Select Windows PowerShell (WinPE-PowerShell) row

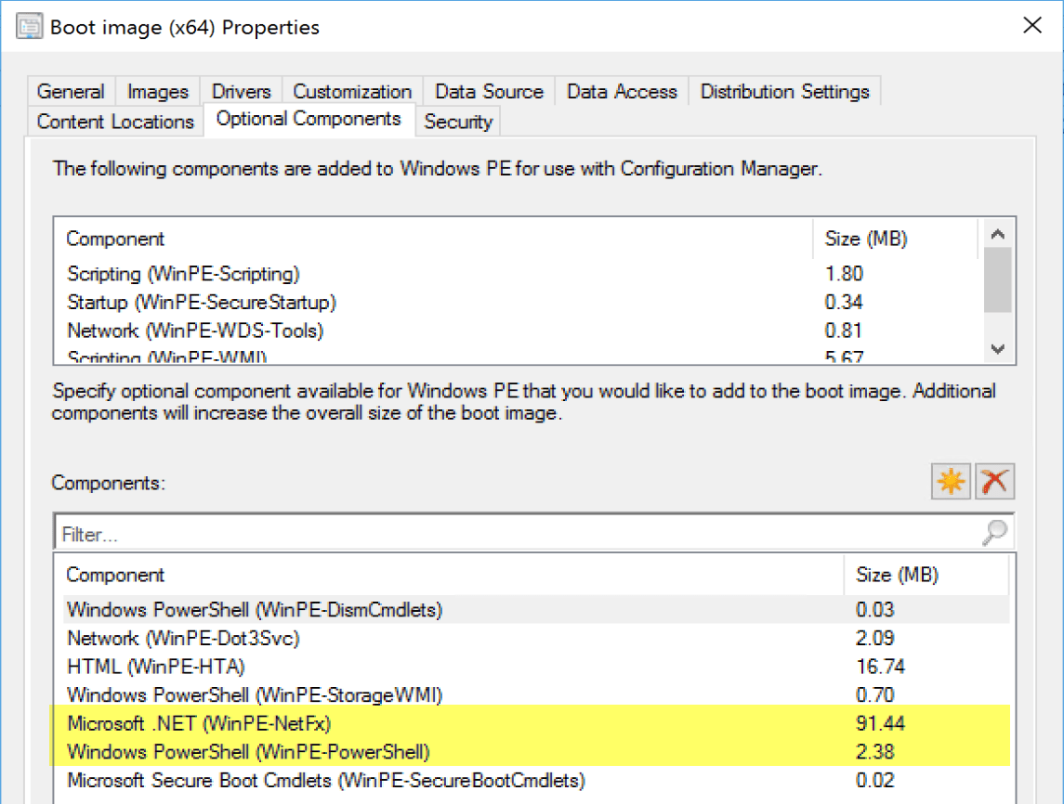coord(248,752)
